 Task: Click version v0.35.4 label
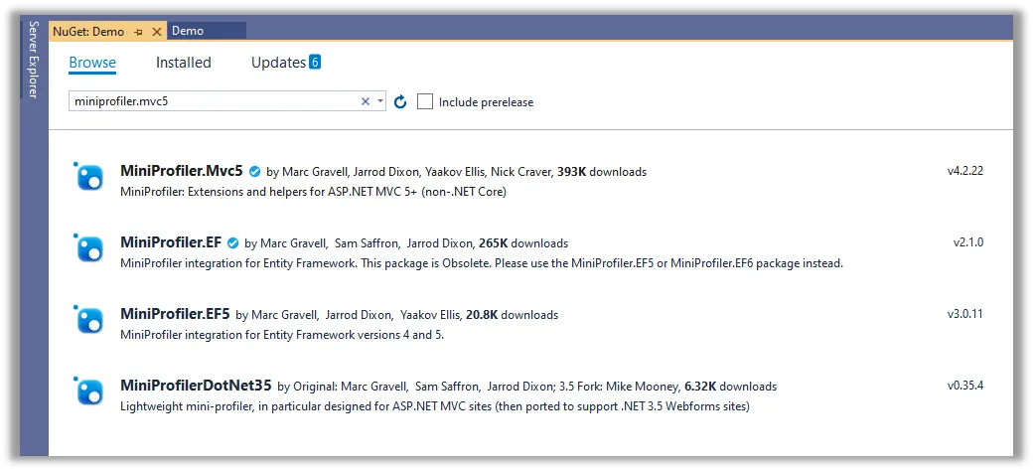point(965,386)
